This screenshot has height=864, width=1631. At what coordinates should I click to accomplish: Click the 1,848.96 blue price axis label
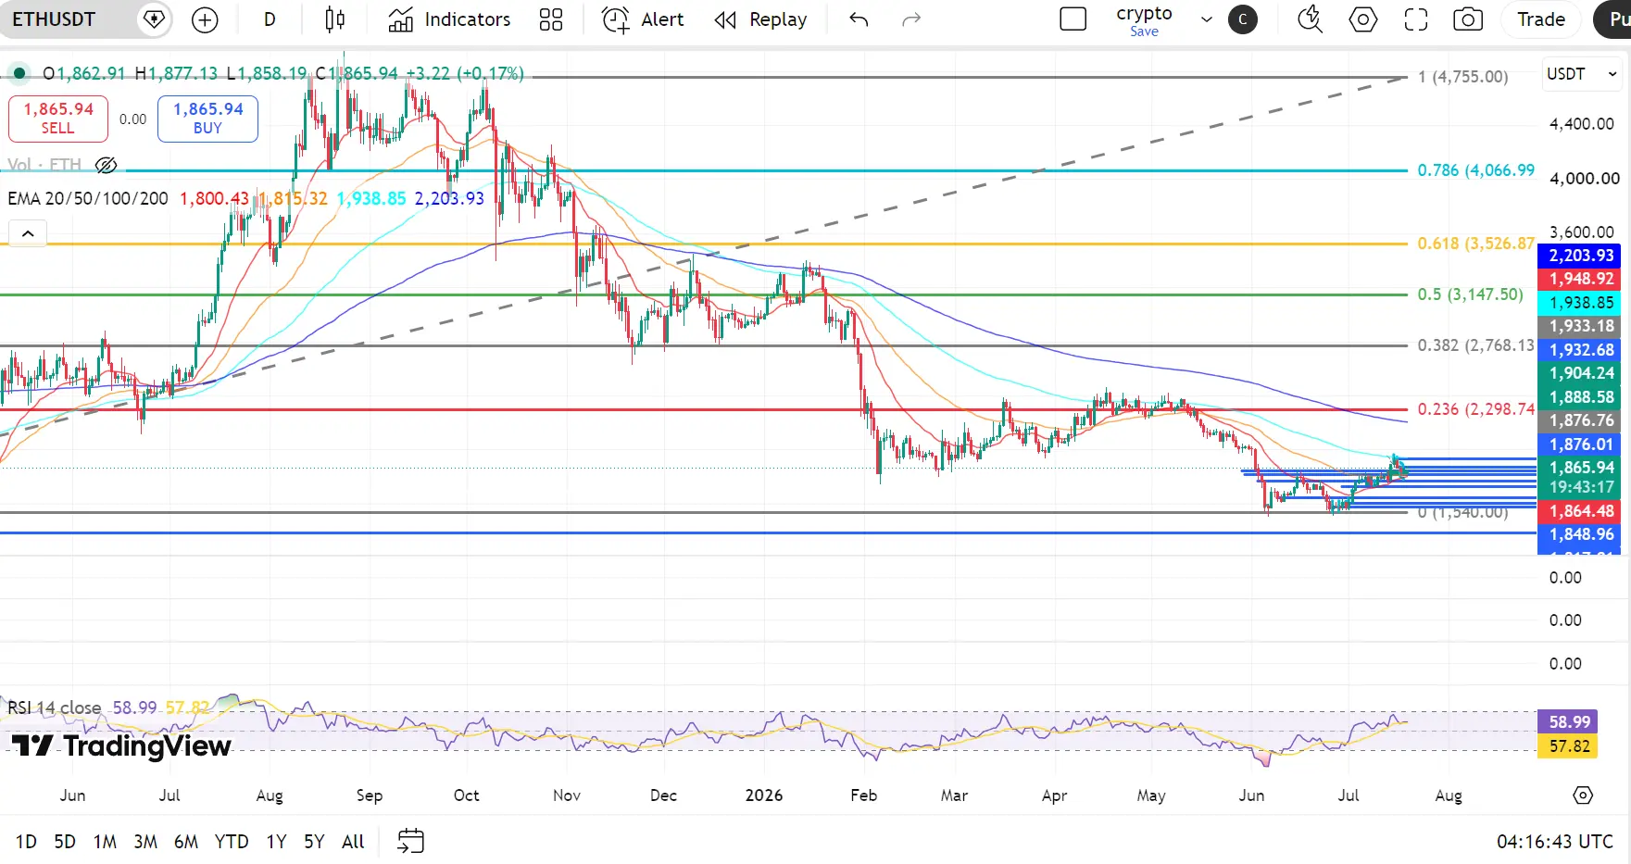tap(1579, 534)
